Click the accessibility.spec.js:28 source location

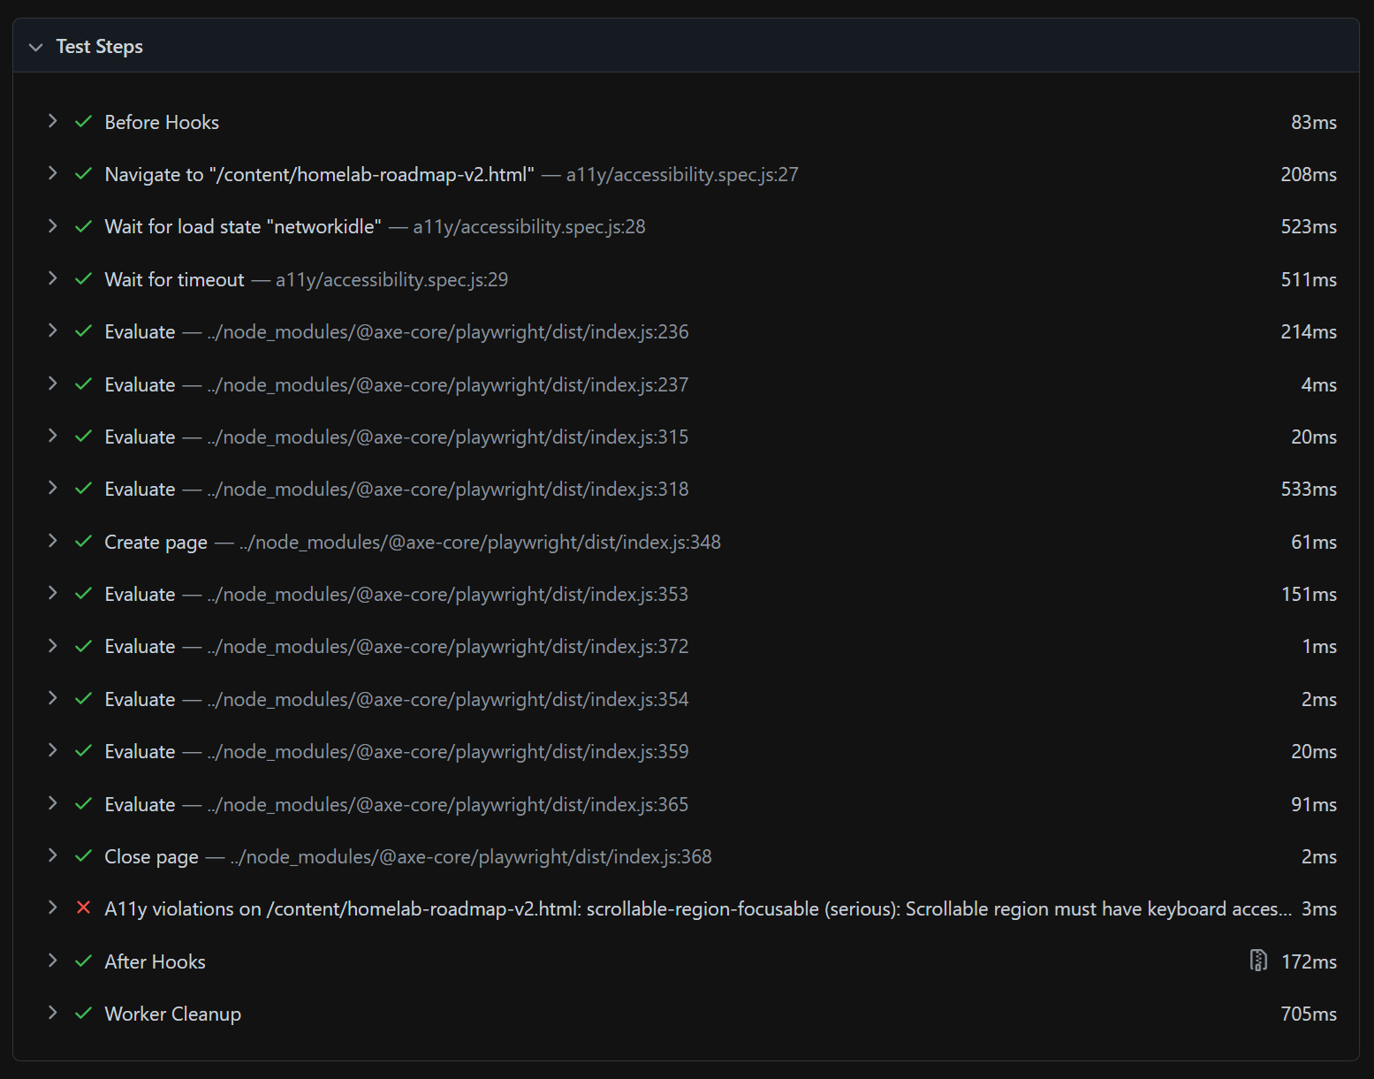click(x=528, y=227)
